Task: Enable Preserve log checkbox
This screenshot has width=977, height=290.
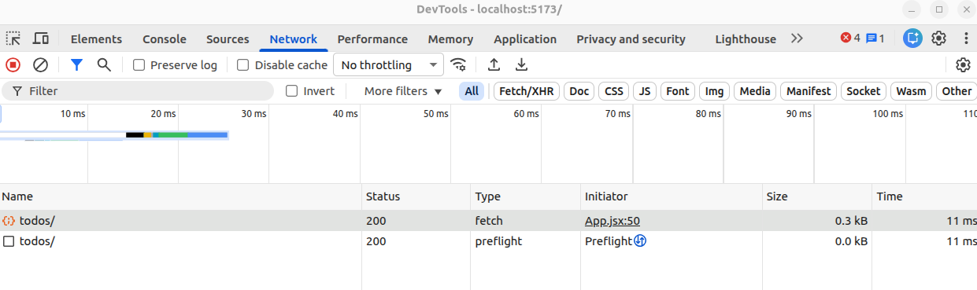Action: pos(139,65)
